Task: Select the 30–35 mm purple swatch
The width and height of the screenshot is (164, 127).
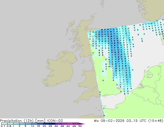Action: (58, 124)
